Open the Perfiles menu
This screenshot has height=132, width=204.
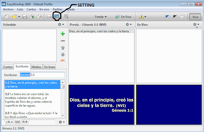click(57, 9)
